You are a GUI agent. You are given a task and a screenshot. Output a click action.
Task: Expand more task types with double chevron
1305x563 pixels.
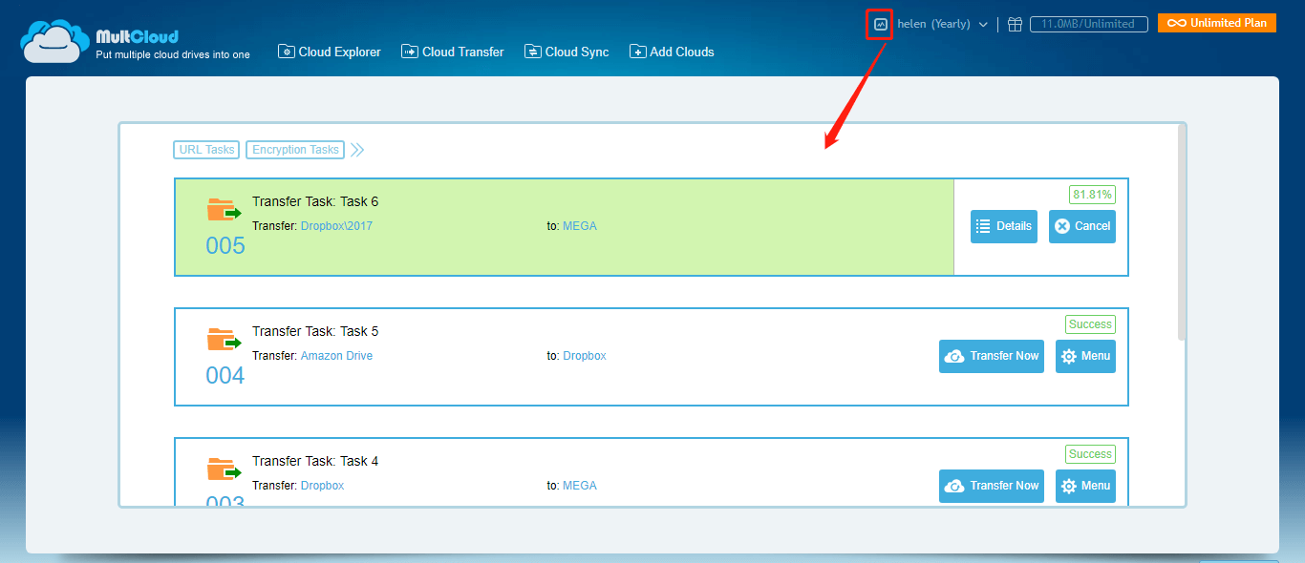(357, 150)
